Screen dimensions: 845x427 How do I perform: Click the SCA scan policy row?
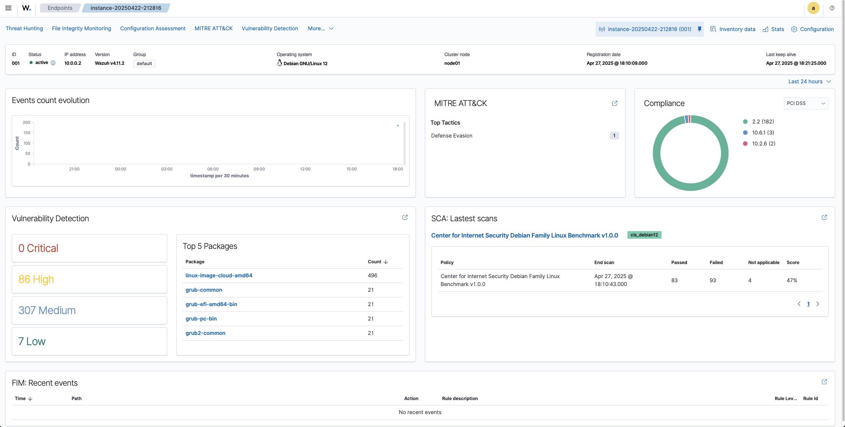click(x=630, y=280)
